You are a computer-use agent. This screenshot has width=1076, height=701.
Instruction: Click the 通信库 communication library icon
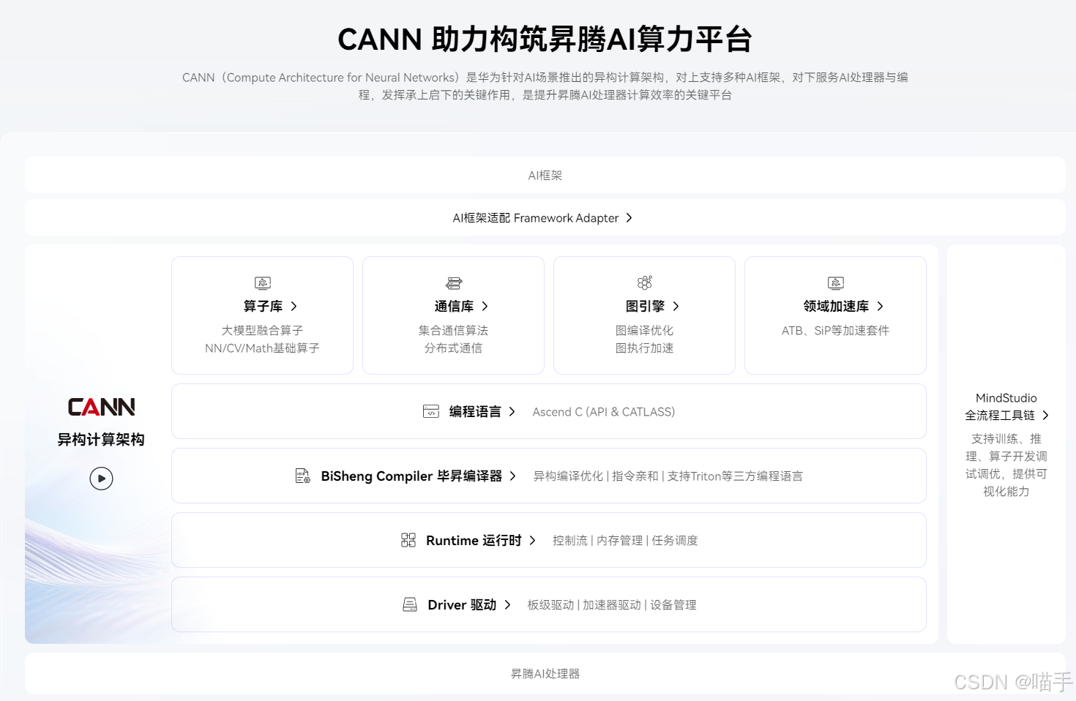(454, 283)
